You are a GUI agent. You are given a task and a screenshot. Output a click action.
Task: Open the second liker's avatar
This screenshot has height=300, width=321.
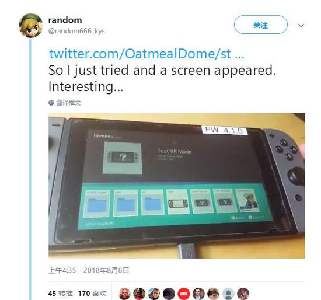[x=139, y=294]
